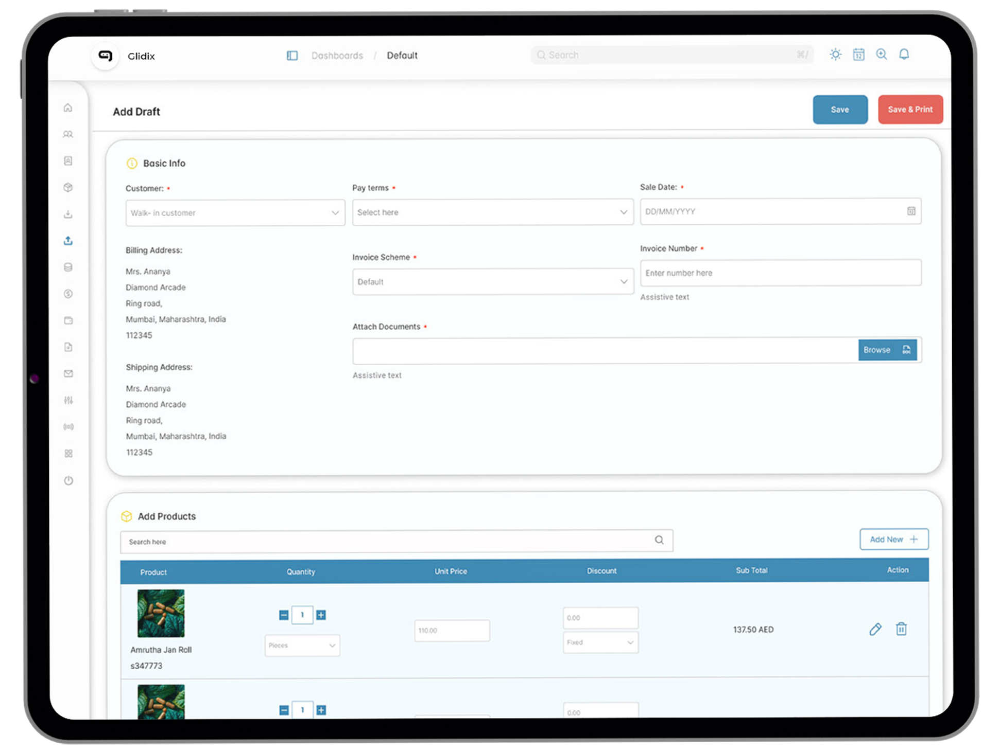
Task: Open the wallet sidebar icon
Action: pyautogui.click(x=68, y=320)
